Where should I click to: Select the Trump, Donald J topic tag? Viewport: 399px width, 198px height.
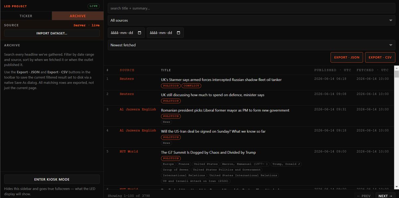click(x=286, y=164)
